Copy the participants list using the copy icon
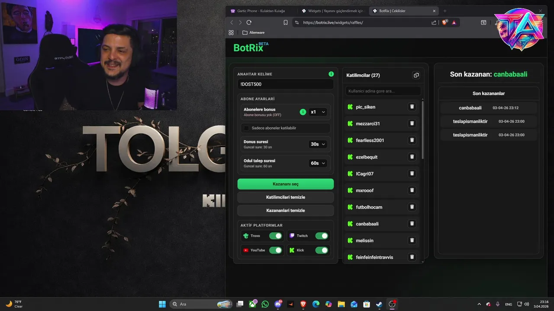 [416, 75]
